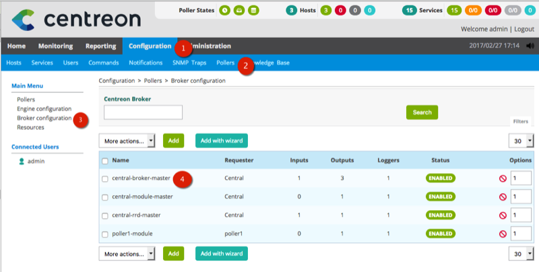The width and height of the screenshot is (539, 272).
Task: Click the Centreon Broker search field
Action: point(144,112)
